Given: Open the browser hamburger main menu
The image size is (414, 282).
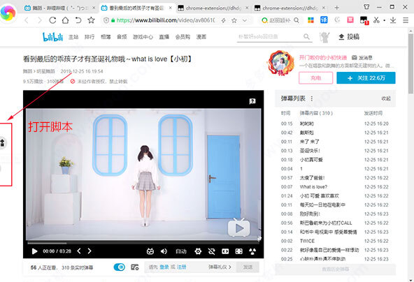Looking at the screenshot, I should click(x=406, y=20).
